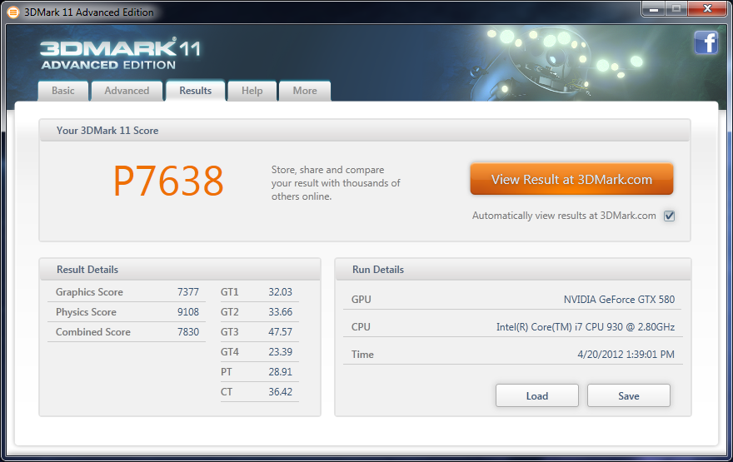Screen dimensions: 733x462
Task: Open the Advanced tab
Action: point(127,91)
